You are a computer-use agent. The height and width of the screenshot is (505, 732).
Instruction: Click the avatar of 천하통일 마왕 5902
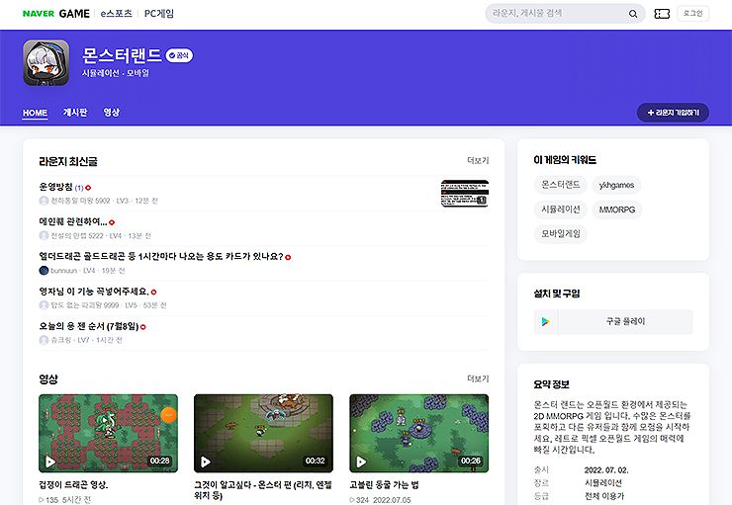(x=44, y=201)
